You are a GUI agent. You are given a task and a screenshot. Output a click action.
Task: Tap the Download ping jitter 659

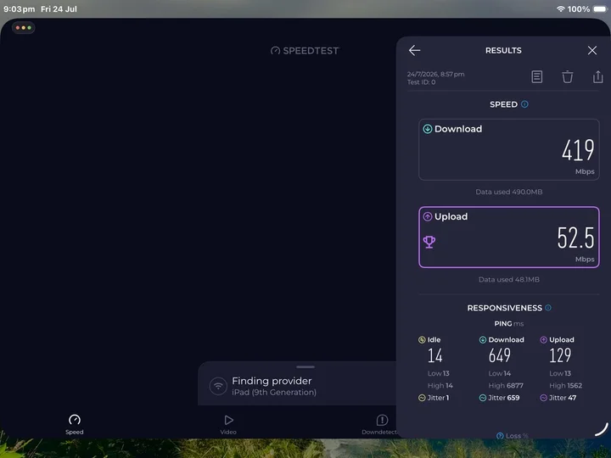pos(499,398)
